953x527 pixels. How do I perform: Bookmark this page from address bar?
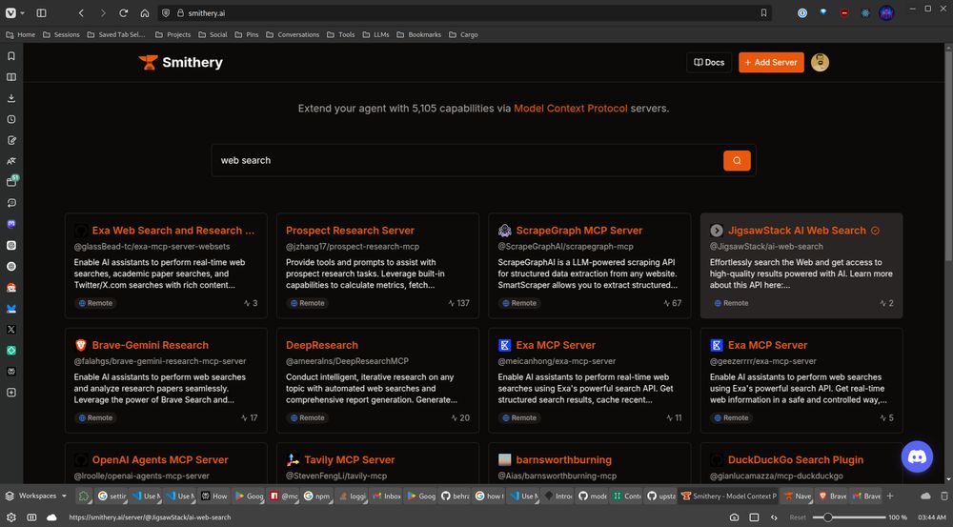tap(763, 12)
